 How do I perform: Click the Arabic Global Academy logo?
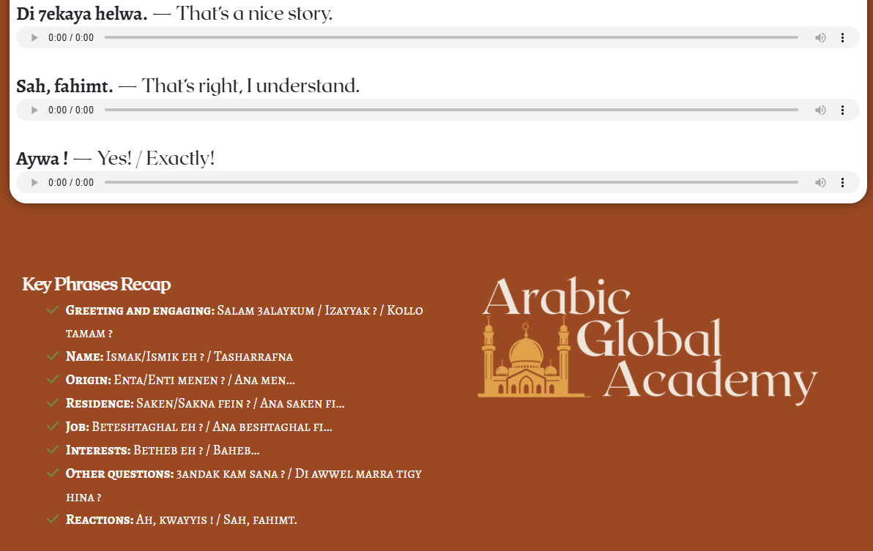pyautogui.click(x=647, y=340)
